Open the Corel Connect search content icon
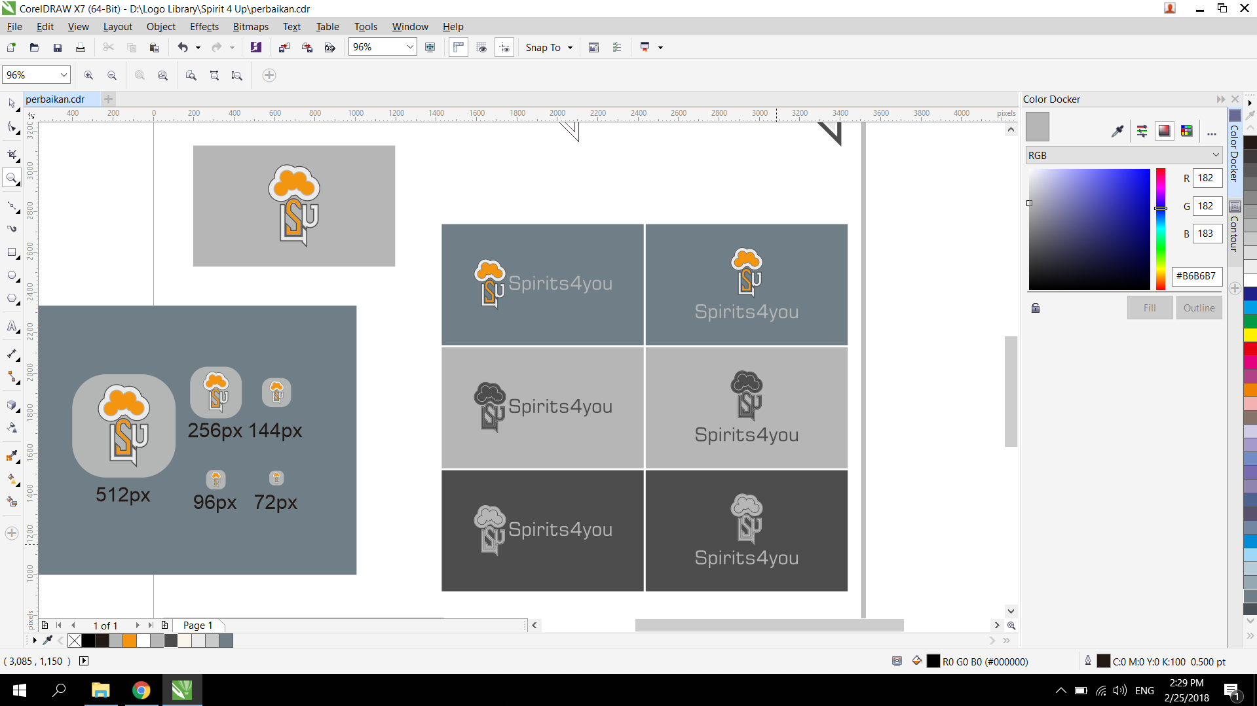The height and width of the screenshot is (706, 1257). pyautogui.click(x=256, y=47)
